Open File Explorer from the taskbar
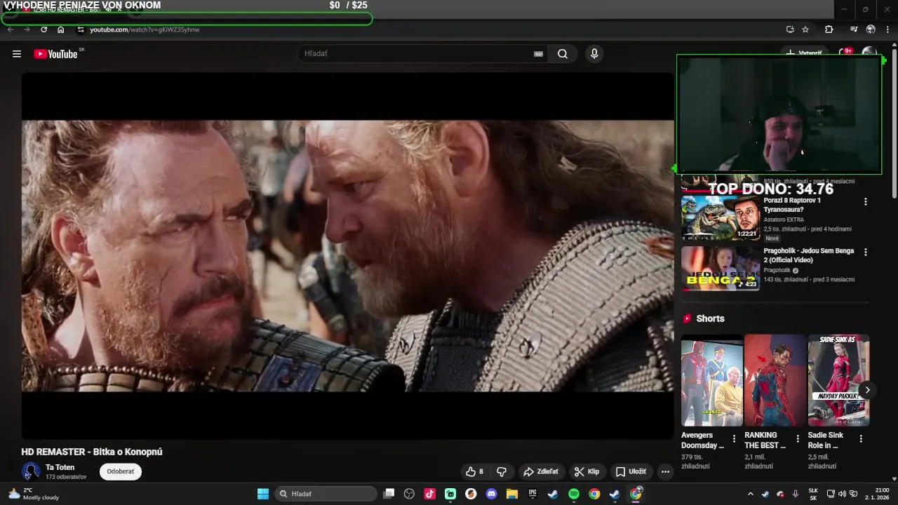This screenshot has width=898, height=505. pos(511,494)
